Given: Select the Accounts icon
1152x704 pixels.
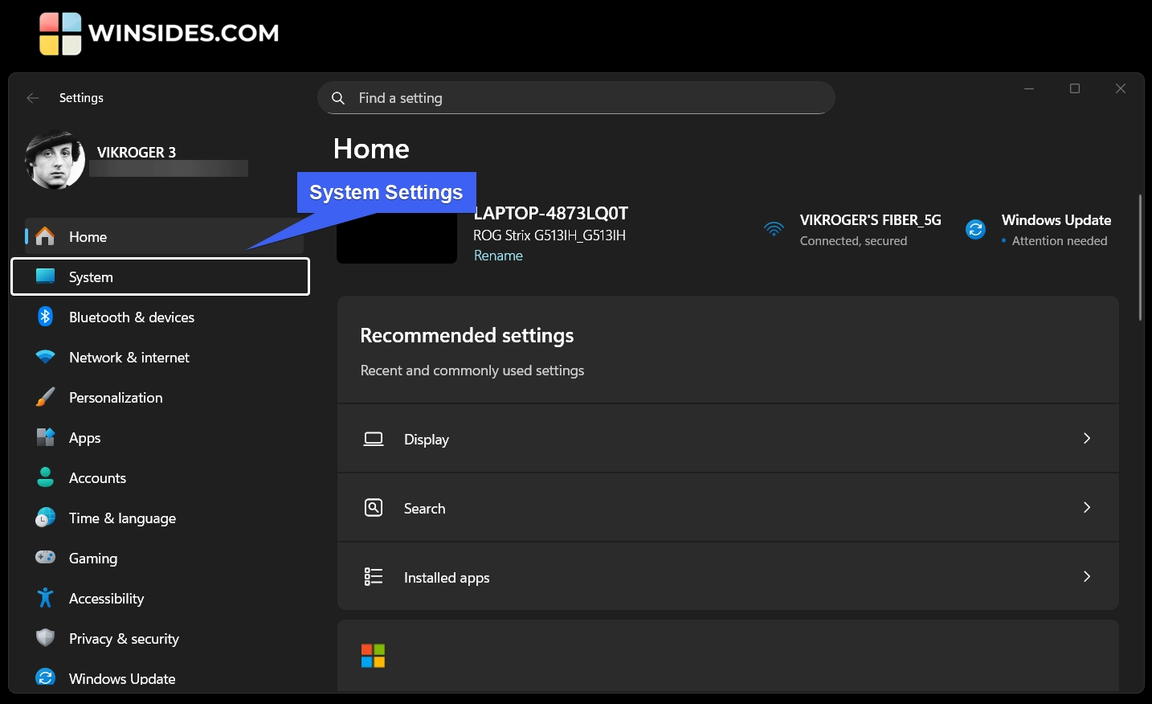Looking at the screenshot, I should point(46,477).
